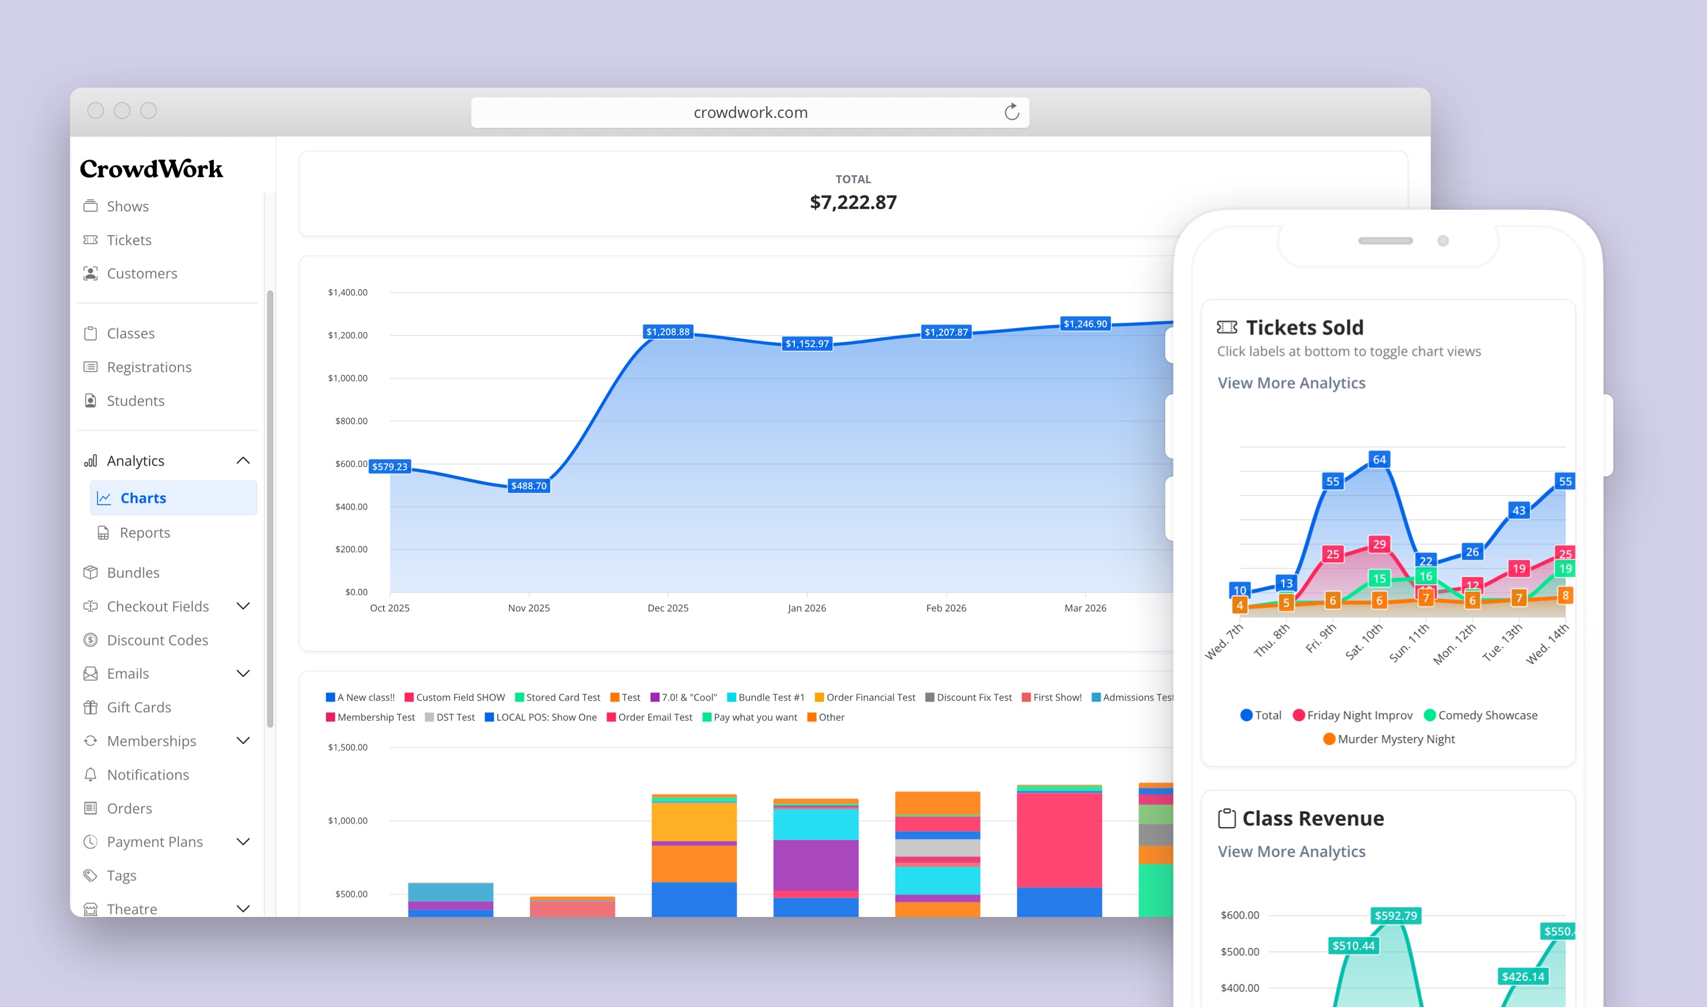Open Orders via its icon
Screen dimensions: 1707x1007
point(90,808)
